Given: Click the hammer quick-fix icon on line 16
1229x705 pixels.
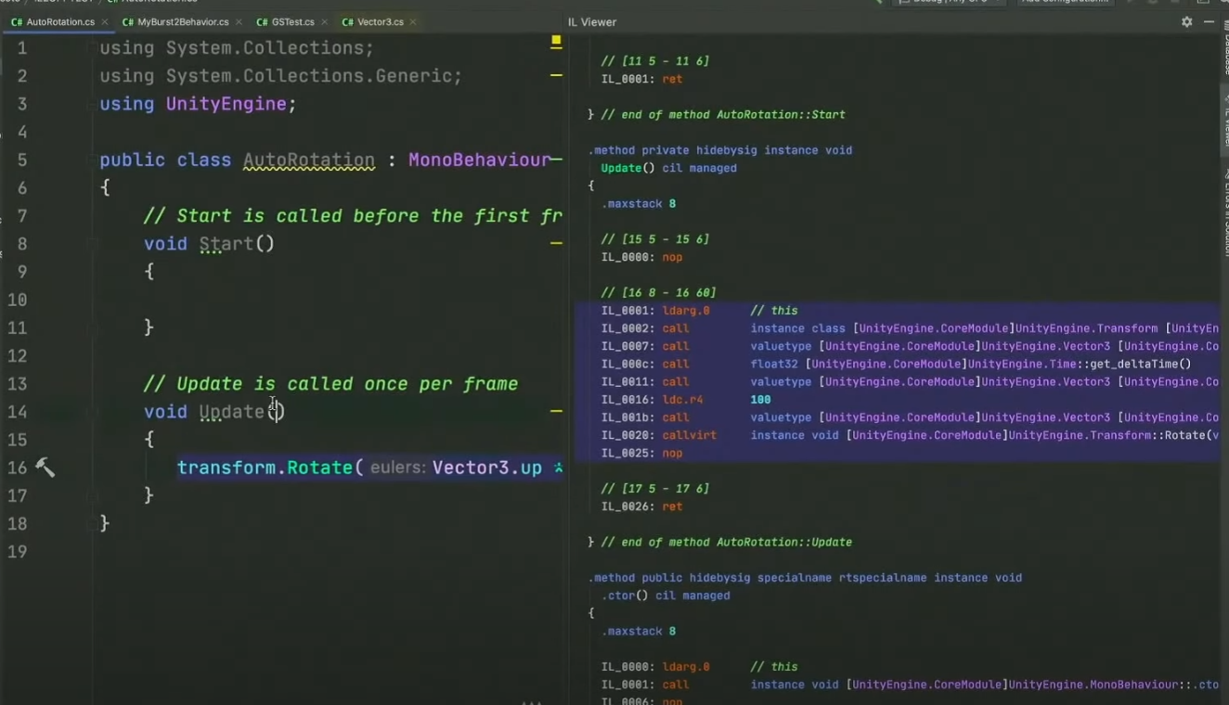Looking at the screenshot, I should coord(45,468).
